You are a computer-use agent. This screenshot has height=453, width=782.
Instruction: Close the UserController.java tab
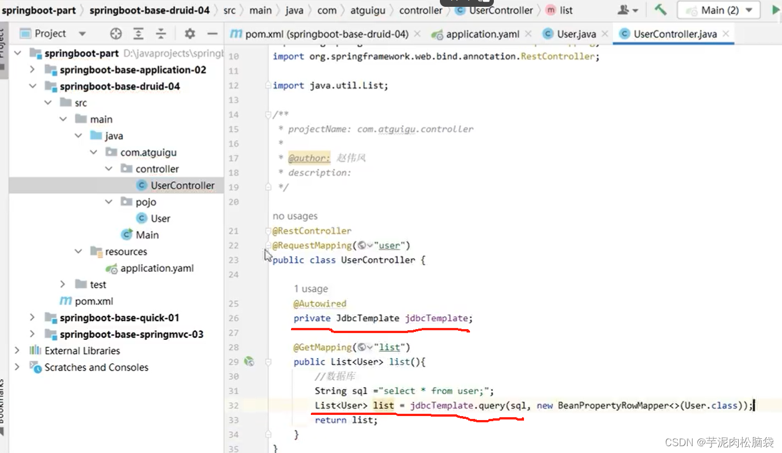[726, 34]
